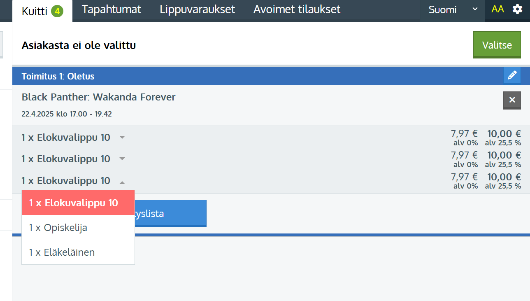This screenshot has height=301, width=530.
Task: Open the settings gear icon
Action: pos(517,9)
